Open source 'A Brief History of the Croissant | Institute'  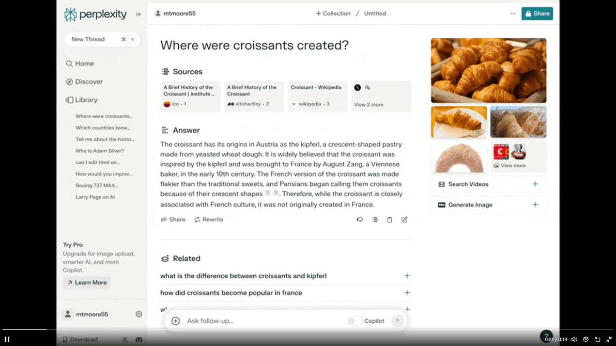pos(191,96)
